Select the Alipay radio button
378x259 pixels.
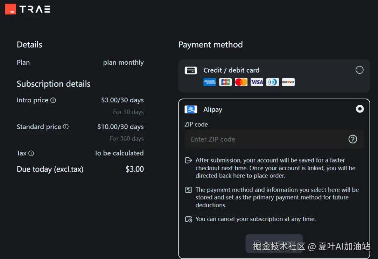tap(359, 109)
